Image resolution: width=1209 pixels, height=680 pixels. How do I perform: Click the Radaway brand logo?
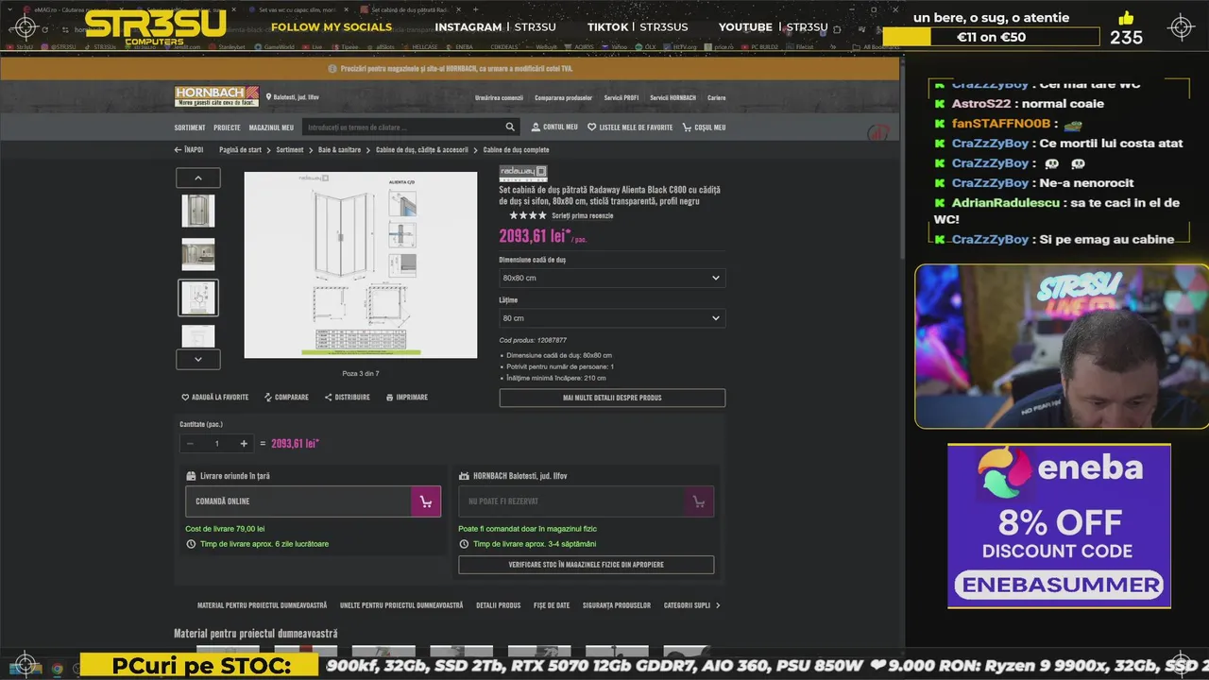tap(522, 173)
